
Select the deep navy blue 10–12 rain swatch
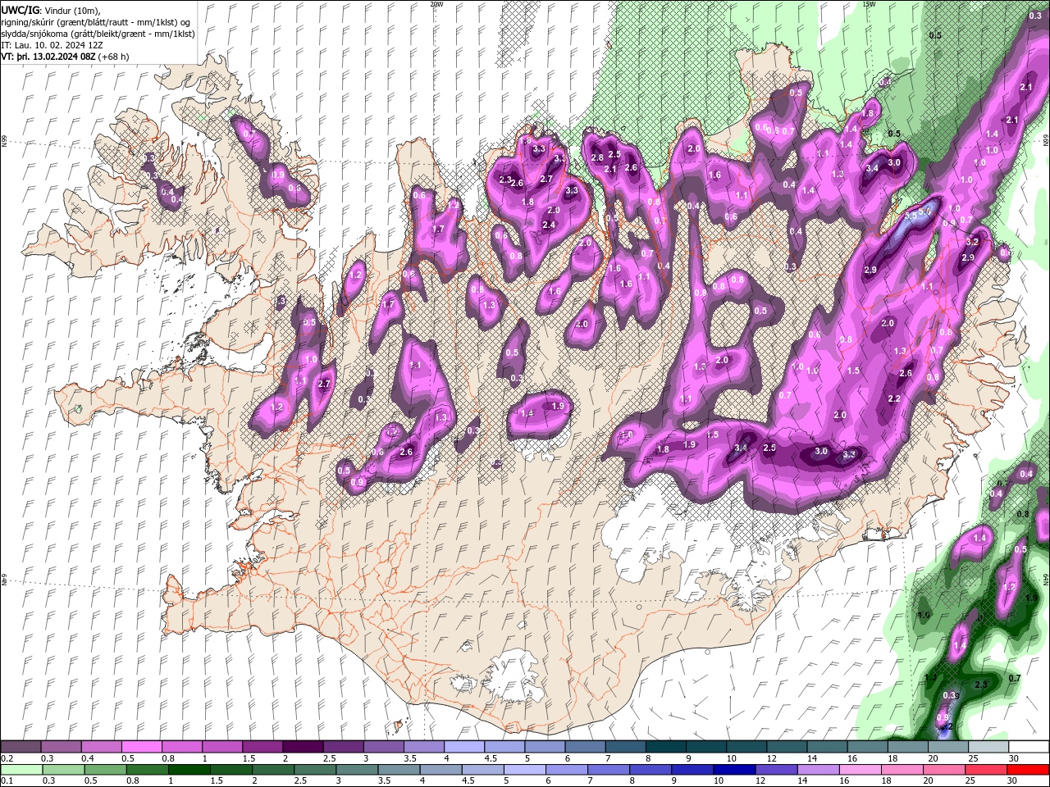pos(734,770)
